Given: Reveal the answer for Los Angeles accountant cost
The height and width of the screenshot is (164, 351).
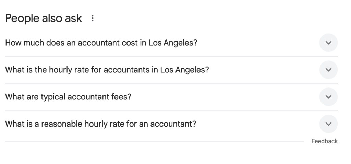Looking at the screenshot, I should [x=328, y=43].
